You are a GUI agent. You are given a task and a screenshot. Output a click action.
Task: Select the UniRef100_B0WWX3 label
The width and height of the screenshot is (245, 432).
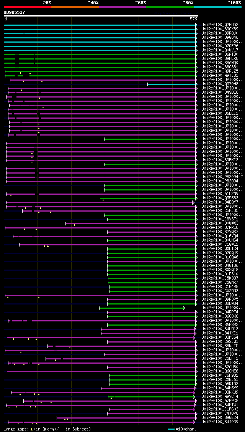pos(220,223)
